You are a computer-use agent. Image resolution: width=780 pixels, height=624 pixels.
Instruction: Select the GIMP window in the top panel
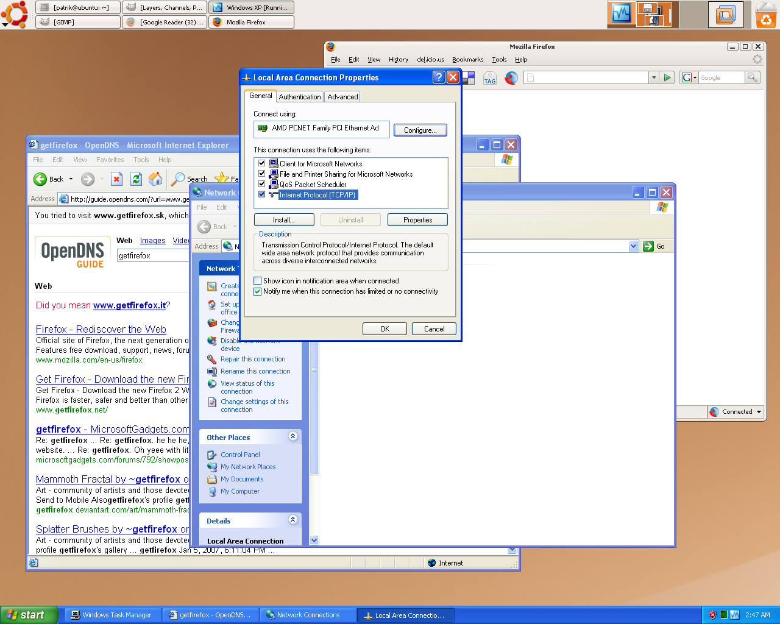point(78,22)
